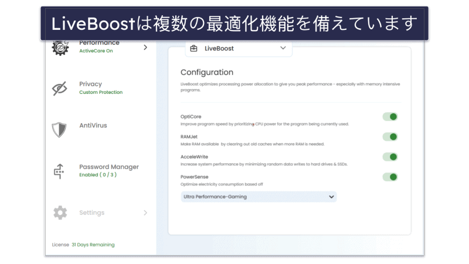The image size is (469, 264).
Task: Click the Privacy crossed-eye icon
Action: point(60,89)
